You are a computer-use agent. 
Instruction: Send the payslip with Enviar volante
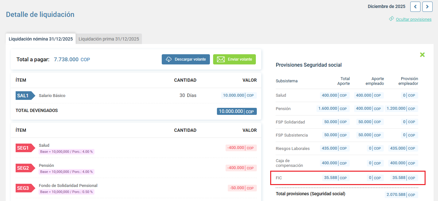pyautogui.click(x=234, y=59)
